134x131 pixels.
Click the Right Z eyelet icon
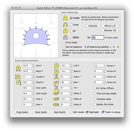coord(56,71)
